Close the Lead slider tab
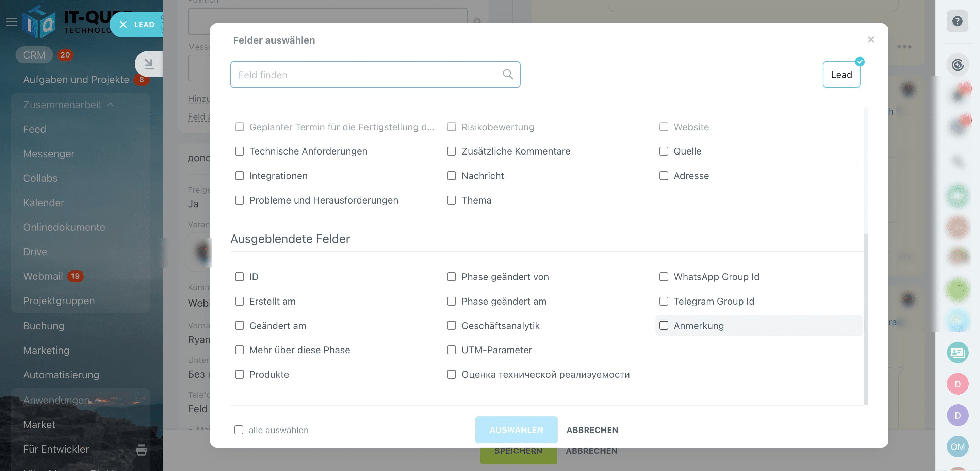 [123, 25]
